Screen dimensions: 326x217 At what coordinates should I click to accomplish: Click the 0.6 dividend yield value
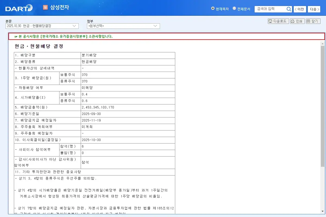click(x=84, y=101)
